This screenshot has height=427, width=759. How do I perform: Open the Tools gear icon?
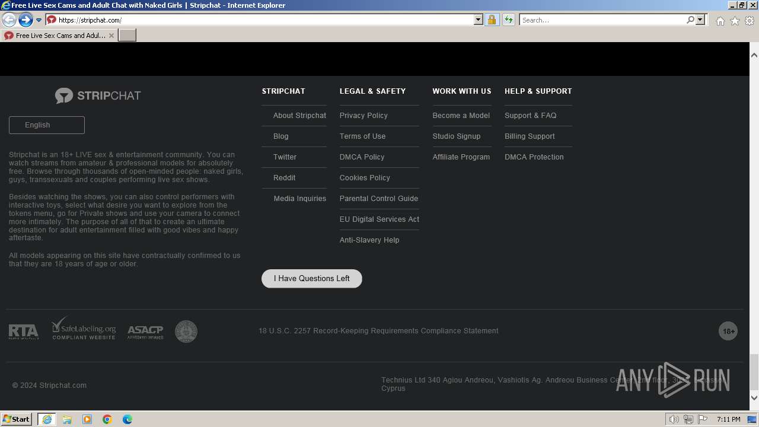[x=750, y=21]
